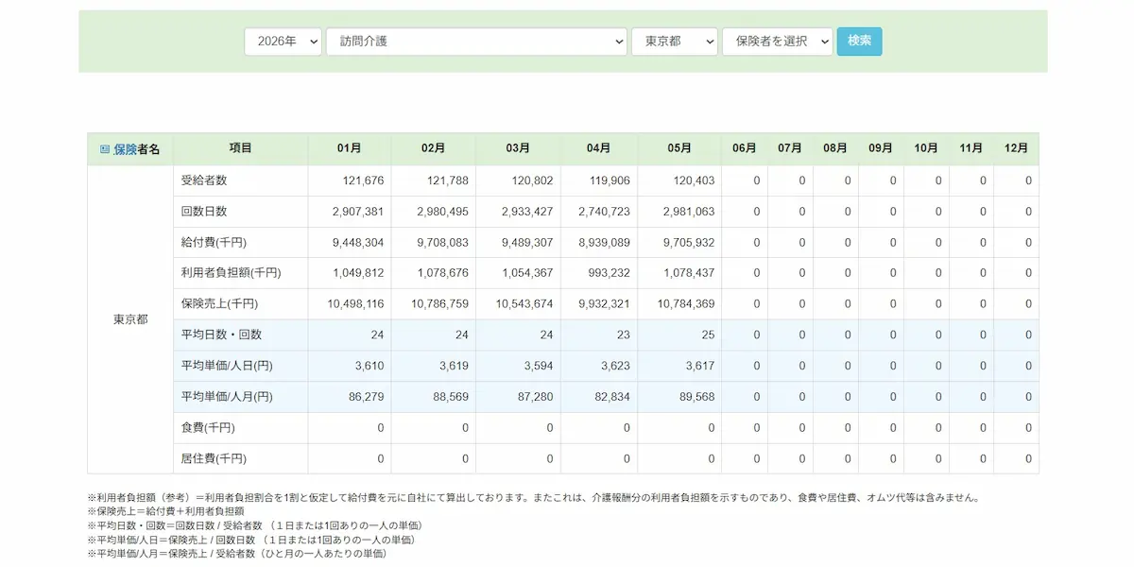Click the value 1,049,812 in 利用者負担額
The image size is (1134, 567).
click(x=358, y=273)
